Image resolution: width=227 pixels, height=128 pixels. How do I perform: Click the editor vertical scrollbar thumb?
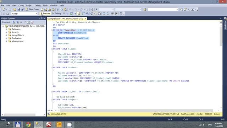coord(221,36)
